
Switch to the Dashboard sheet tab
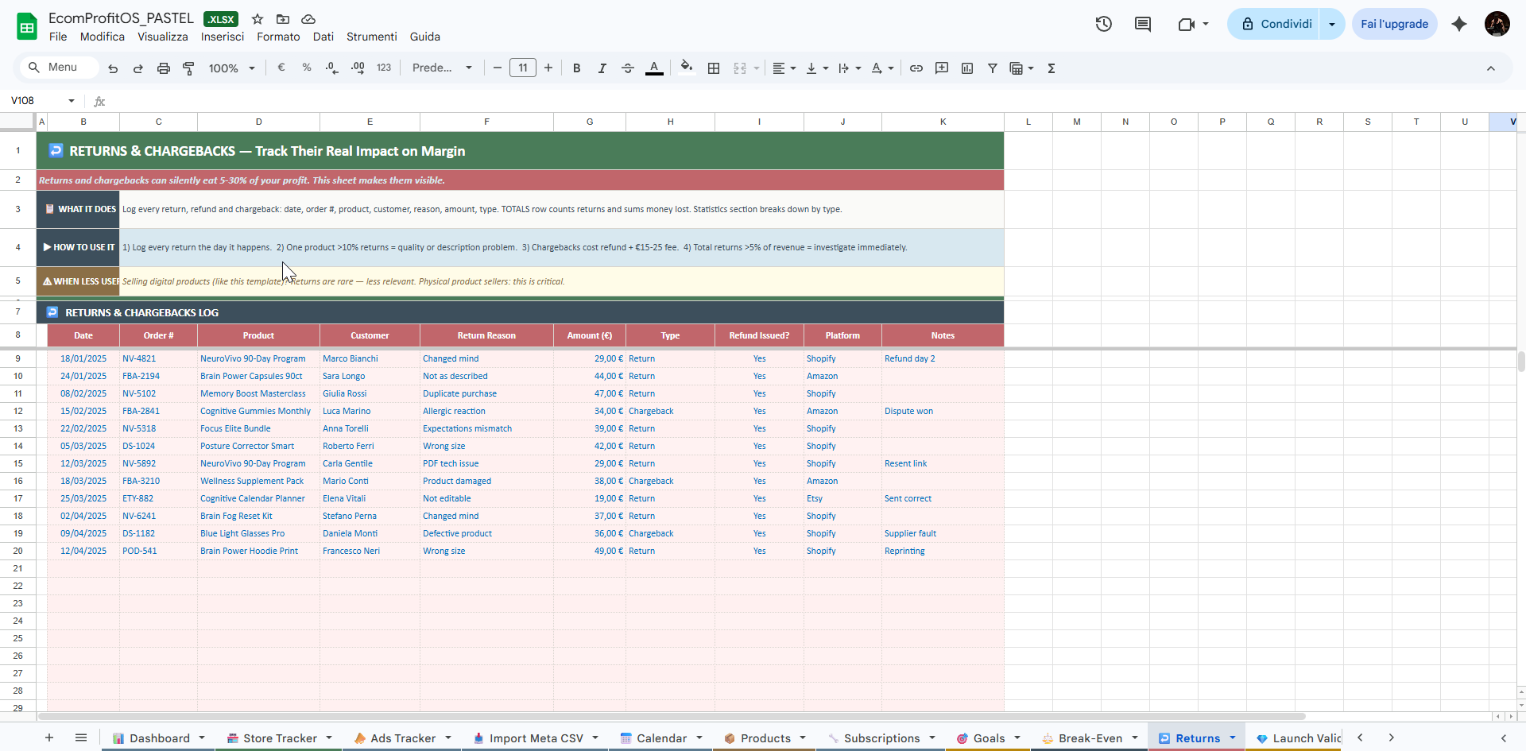point(159,738)
